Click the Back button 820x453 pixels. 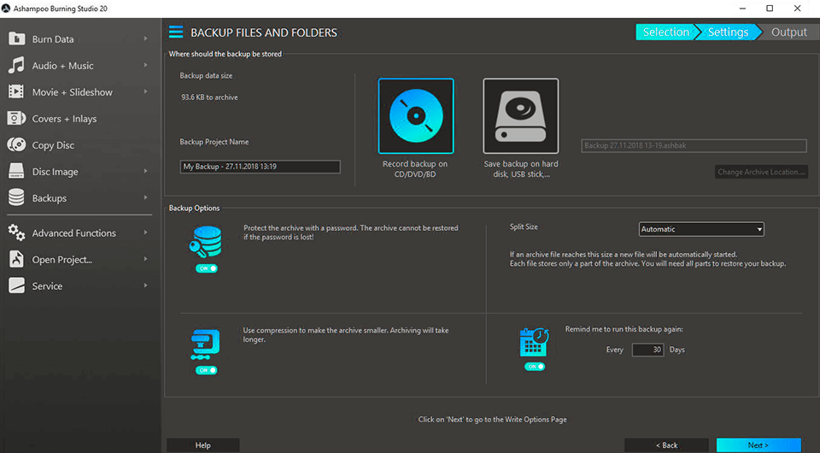pos(667,445)
